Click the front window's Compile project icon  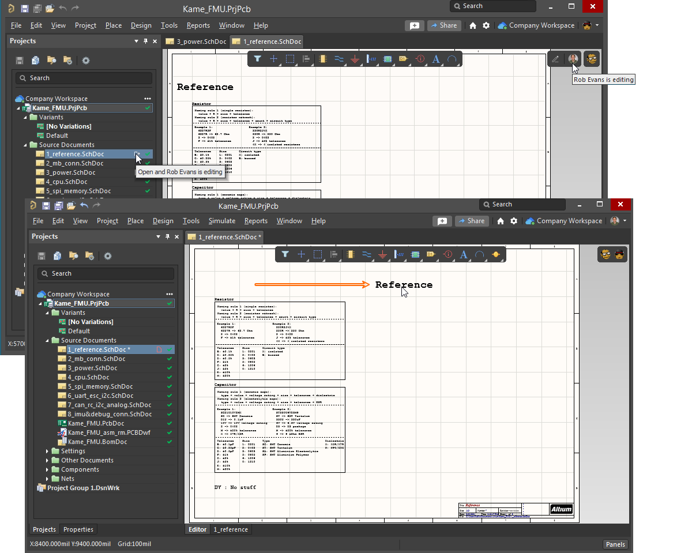57,255
